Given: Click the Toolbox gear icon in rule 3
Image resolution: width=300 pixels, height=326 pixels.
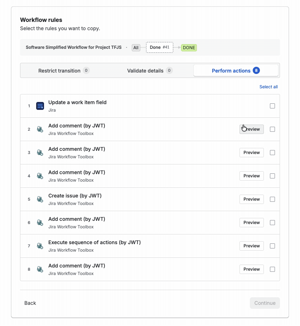Looking at the screenshot, I should click(x=40, y=153).
